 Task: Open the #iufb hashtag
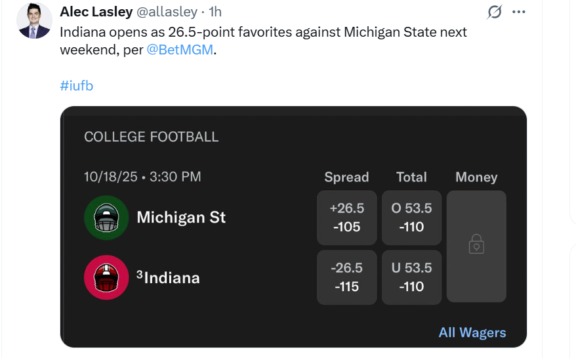pyautogui.click(x=76, y=85)
